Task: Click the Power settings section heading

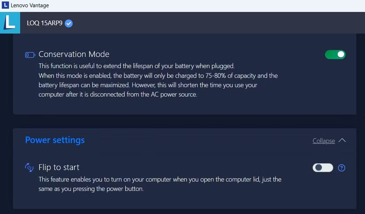Action: [55, 140]
